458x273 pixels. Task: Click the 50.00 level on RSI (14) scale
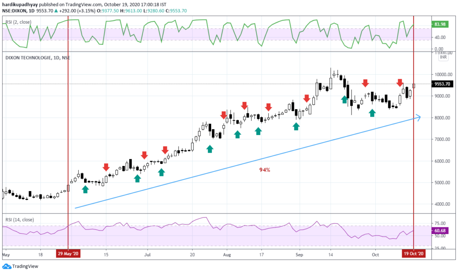[440, 236]
